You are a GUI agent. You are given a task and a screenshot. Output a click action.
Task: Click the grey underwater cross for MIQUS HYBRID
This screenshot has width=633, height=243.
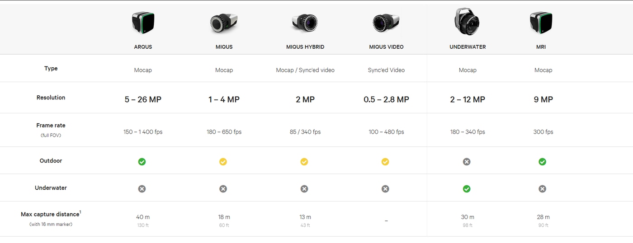304,189
